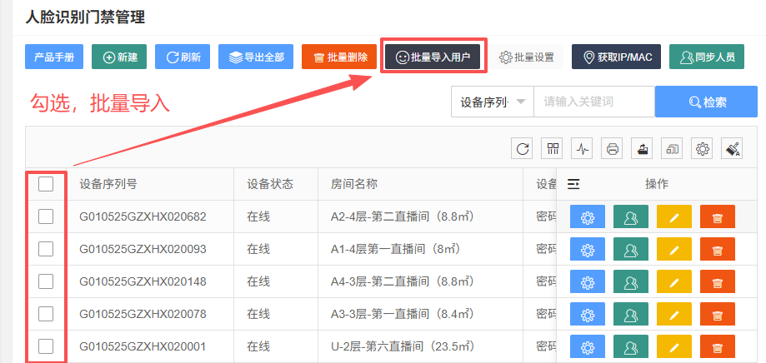The height and width of the screenshot is (363, 766).
Task: Delete device G010525GZXHX020093
Action: pyautogui.click(x=717, y=249)
